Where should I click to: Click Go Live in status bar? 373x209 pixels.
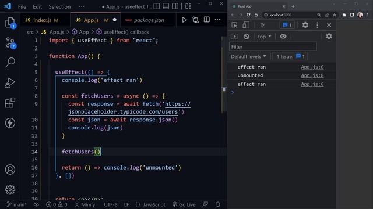click(x=184, y=204)
